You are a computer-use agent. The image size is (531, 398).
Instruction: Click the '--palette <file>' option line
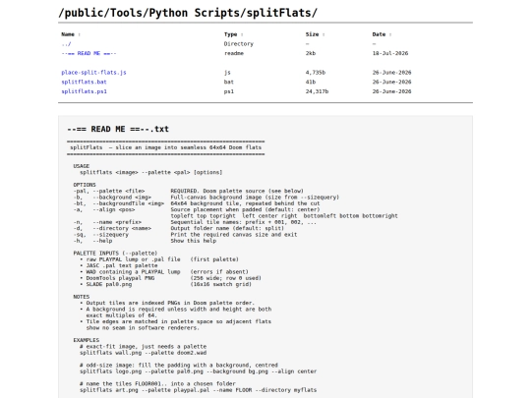click(188, 191)
